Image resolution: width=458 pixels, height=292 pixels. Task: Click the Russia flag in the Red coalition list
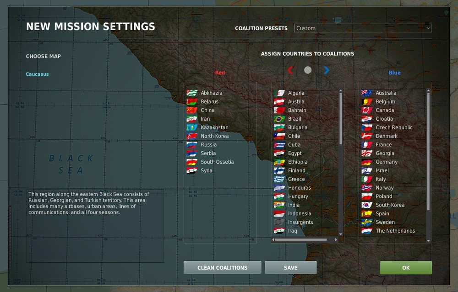pos(192,144)
